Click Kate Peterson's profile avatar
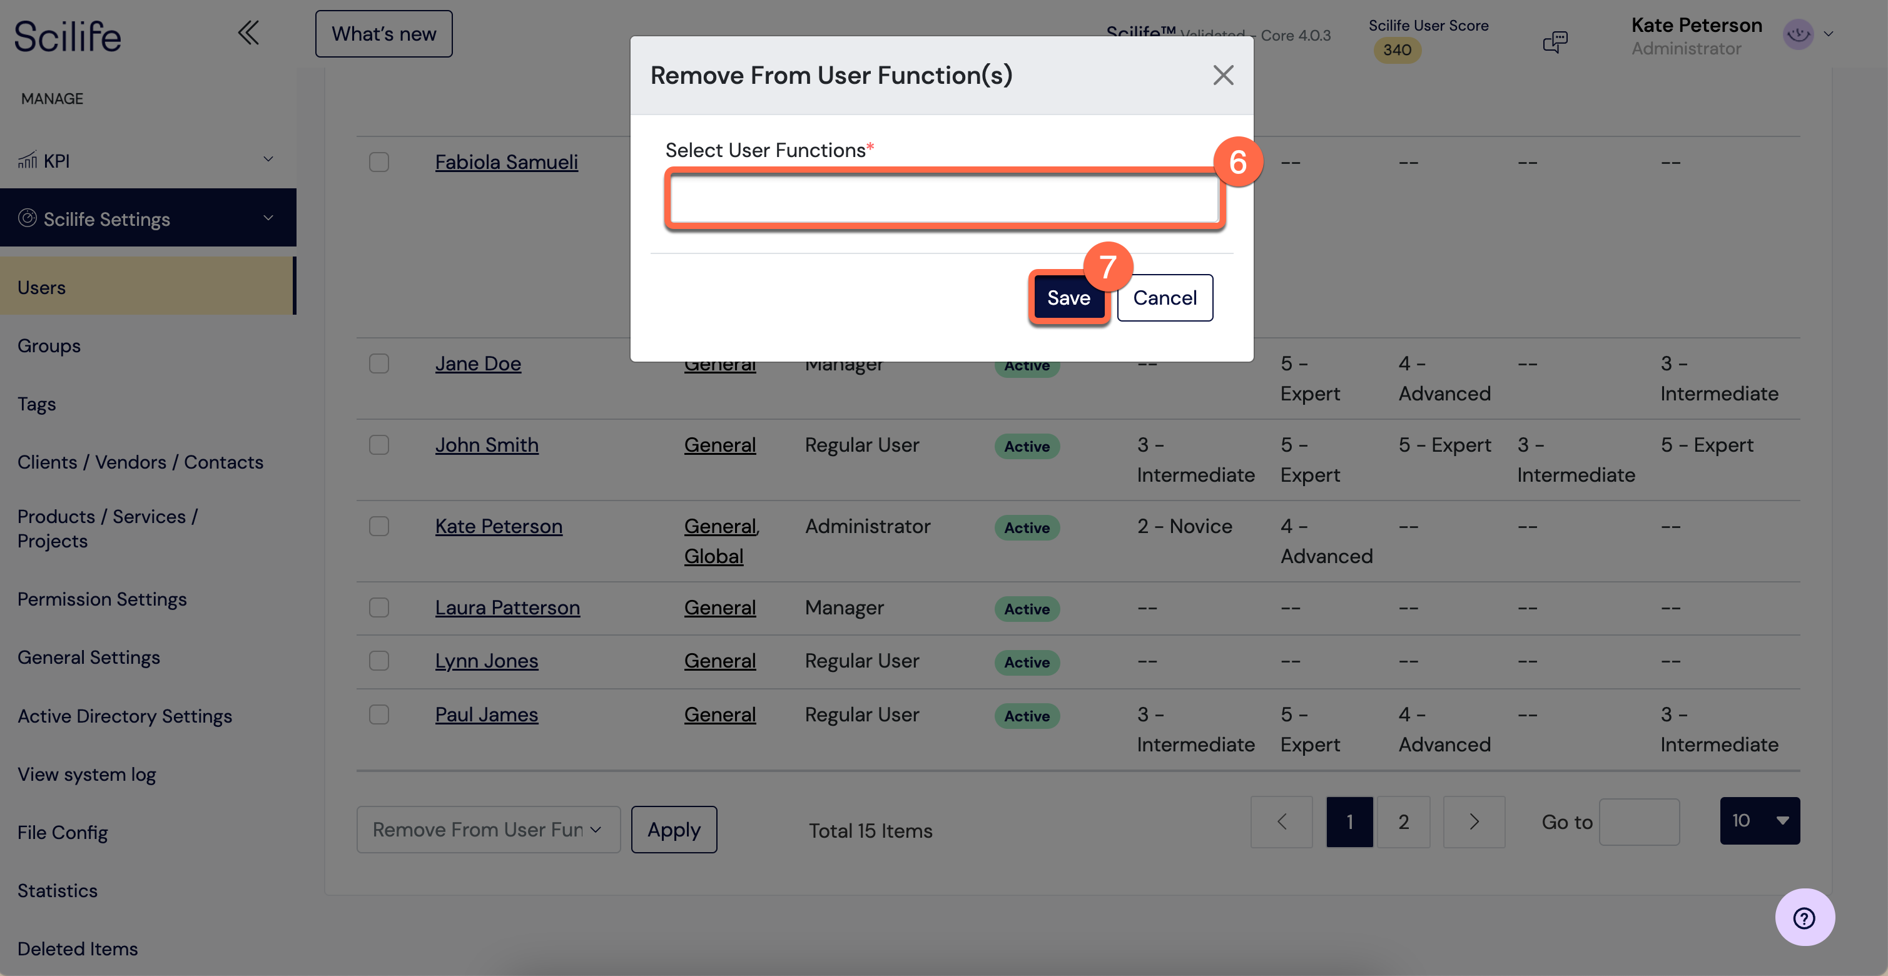The image size is (1888, 976). 1798,34
